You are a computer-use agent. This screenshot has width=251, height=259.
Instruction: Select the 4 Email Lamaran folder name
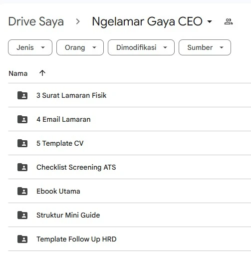63,119
